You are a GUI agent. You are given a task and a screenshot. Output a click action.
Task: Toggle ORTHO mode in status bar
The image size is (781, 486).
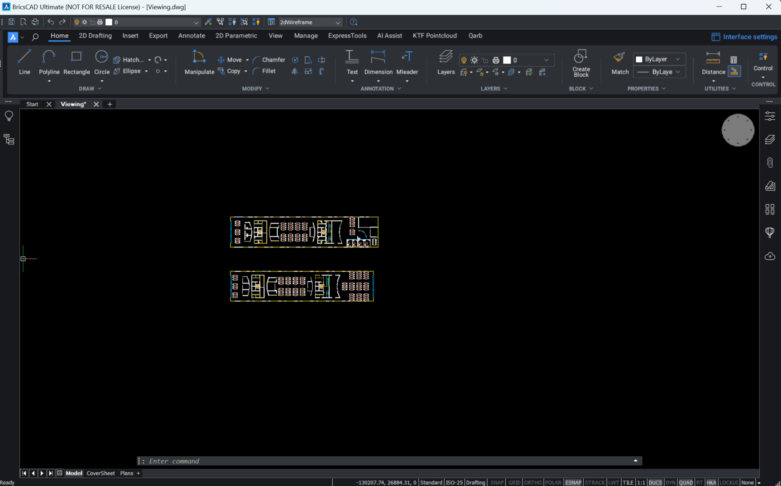pyautogui.click(x=533, y=483)
